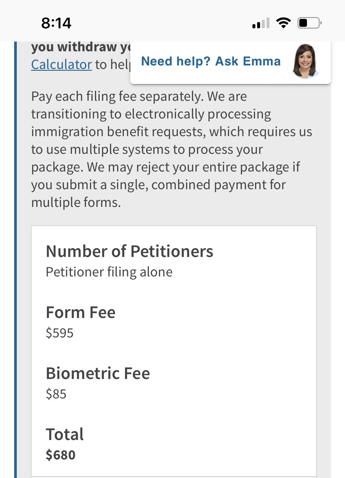The height and width of the screenshot is (478, 345).
Task: Select the Total heading
Action: tap(65, 434)
